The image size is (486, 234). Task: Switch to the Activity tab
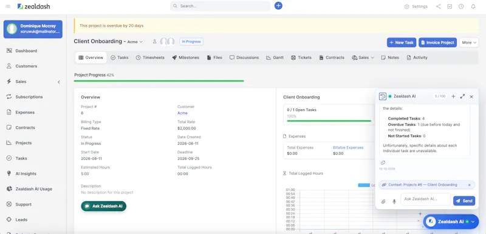pyautogui.click(x=417, y=58)
